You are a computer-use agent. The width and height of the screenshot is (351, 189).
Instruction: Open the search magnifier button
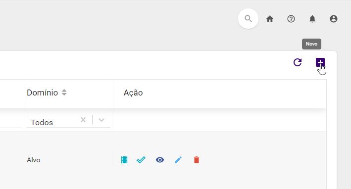248,19
